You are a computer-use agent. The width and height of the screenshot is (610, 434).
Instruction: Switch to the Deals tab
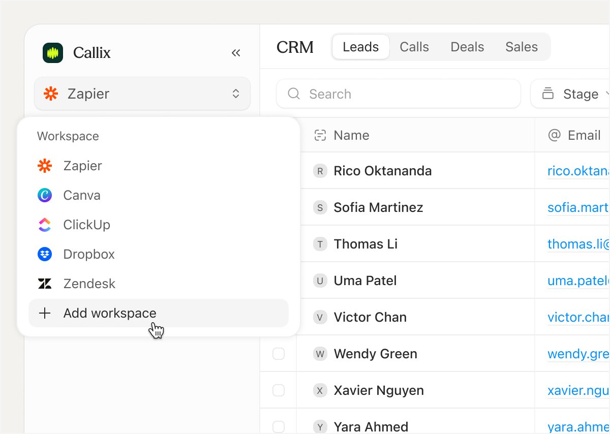467,47
